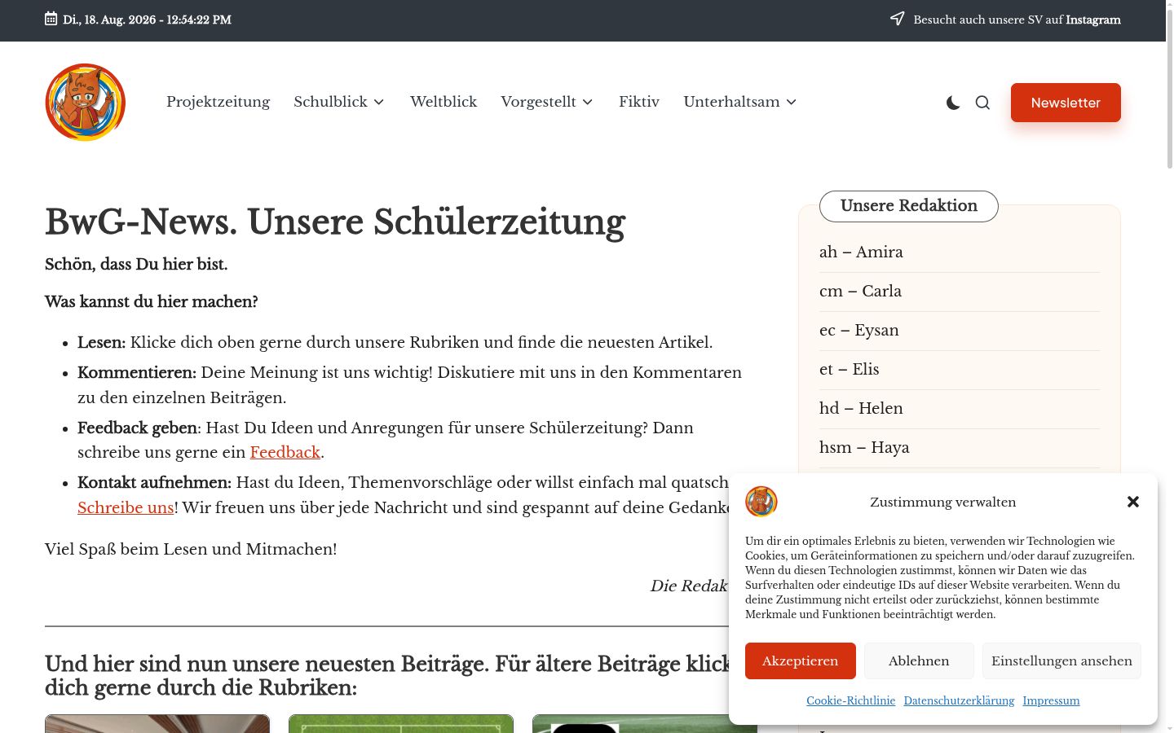Expand the Unterhaltsam submenu
The height and width of the screenshot is (733, 1174).
[x=792, y=103]
